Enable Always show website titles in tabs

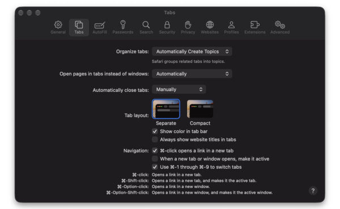[155, 139]
